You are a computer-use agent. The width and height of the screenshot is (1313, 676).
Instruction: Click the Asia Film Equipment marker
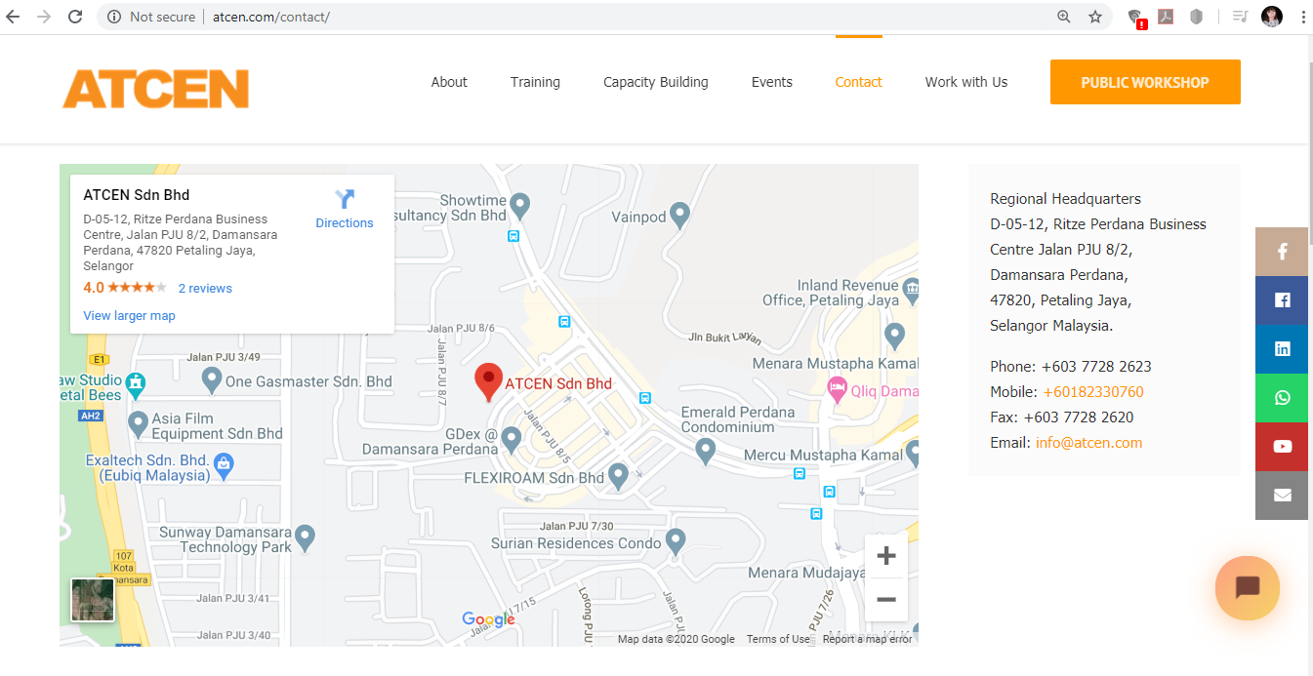click(138, 423)
